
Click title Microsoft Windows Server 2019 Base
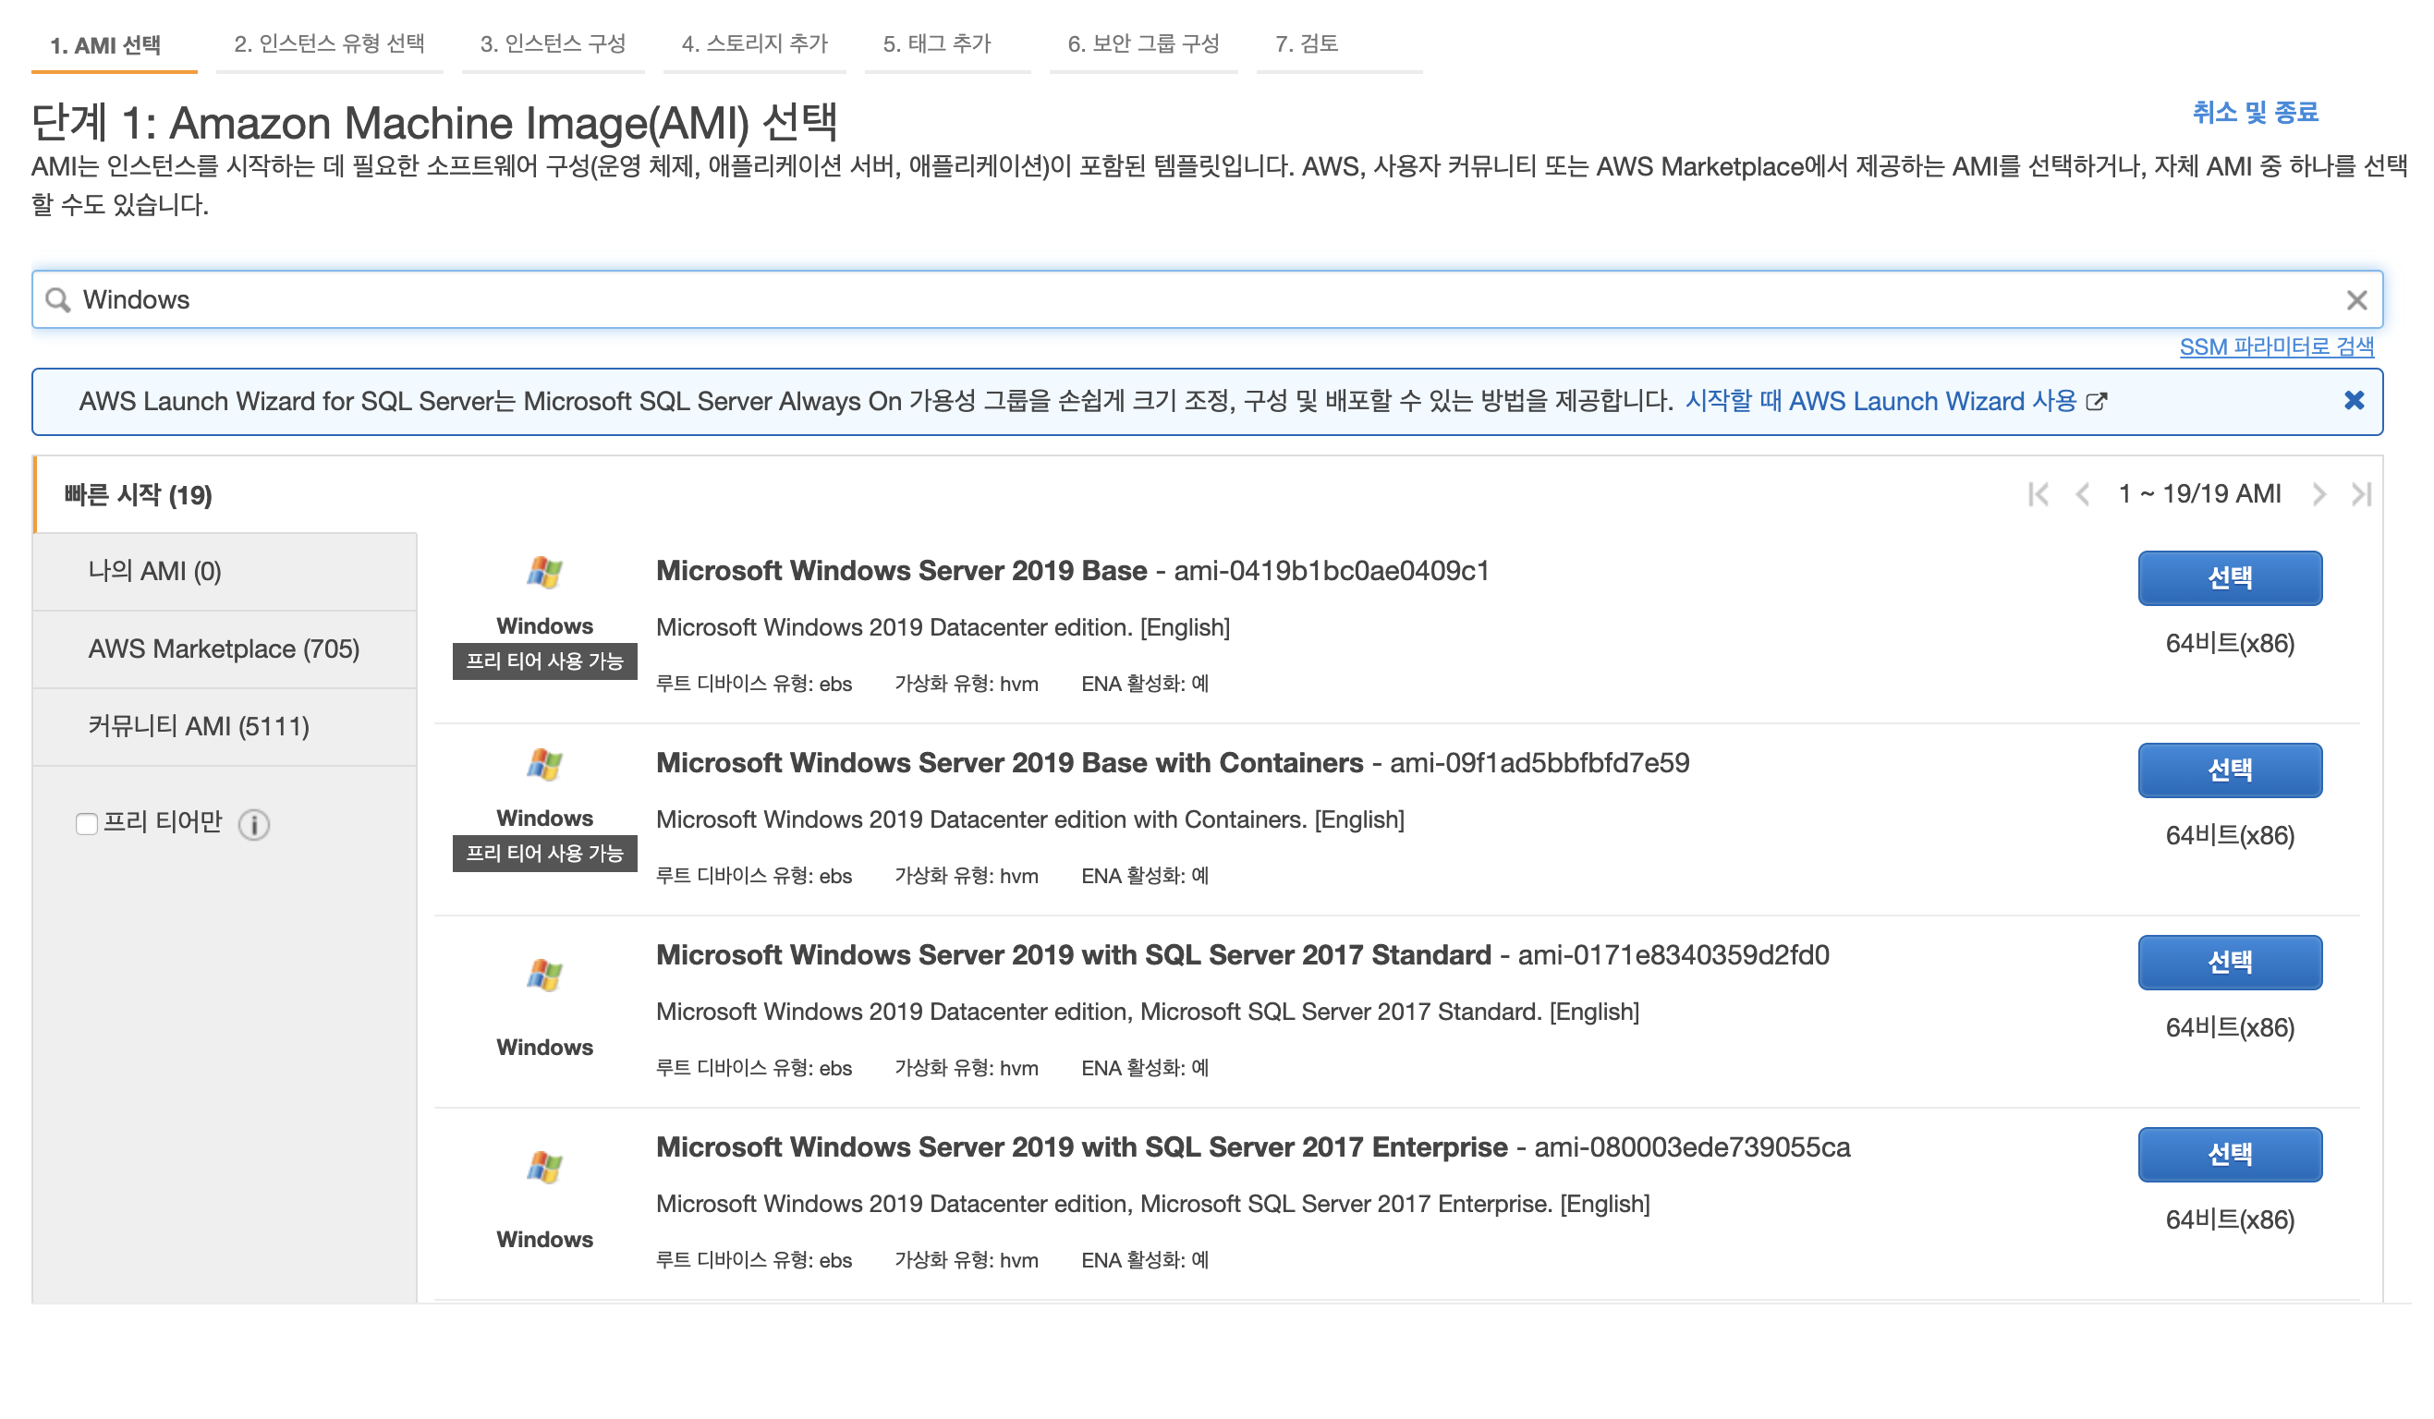[x=901, y=571]
